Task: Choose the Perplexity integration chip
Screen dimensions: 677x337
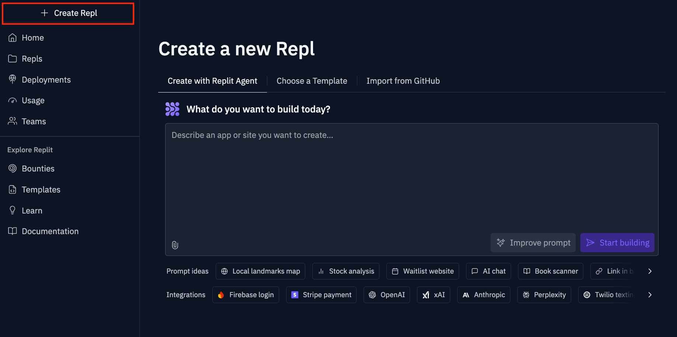Action: 544,295
